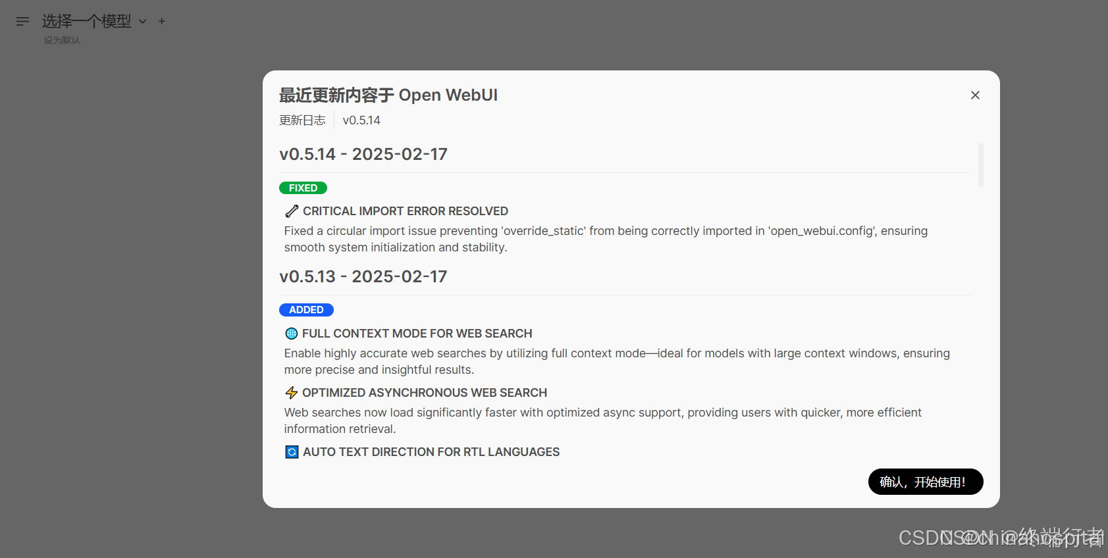The height and width of the screenshot is (558, 1108).
Task: Click the web searches load faster description
Action: [602, 420]
